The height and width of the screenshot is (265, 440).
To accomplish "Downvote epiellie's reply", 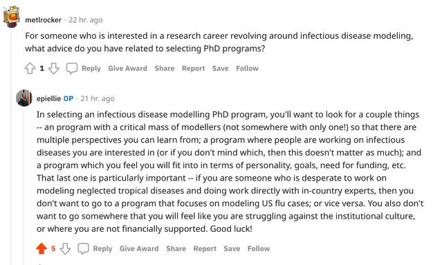I will pos(65,248).
